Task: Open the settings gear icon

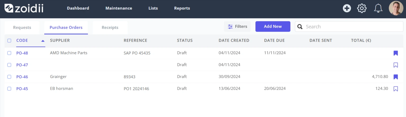Action: (362, 8)
